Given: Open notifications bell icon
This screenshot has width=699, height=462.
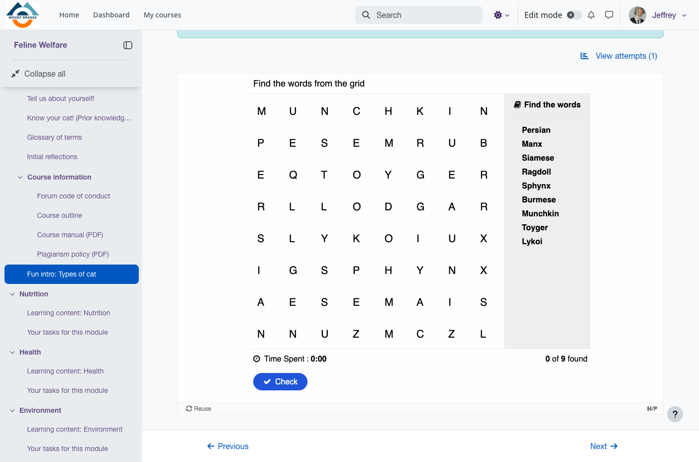Looking at the screenshot, I should [591, 15].
